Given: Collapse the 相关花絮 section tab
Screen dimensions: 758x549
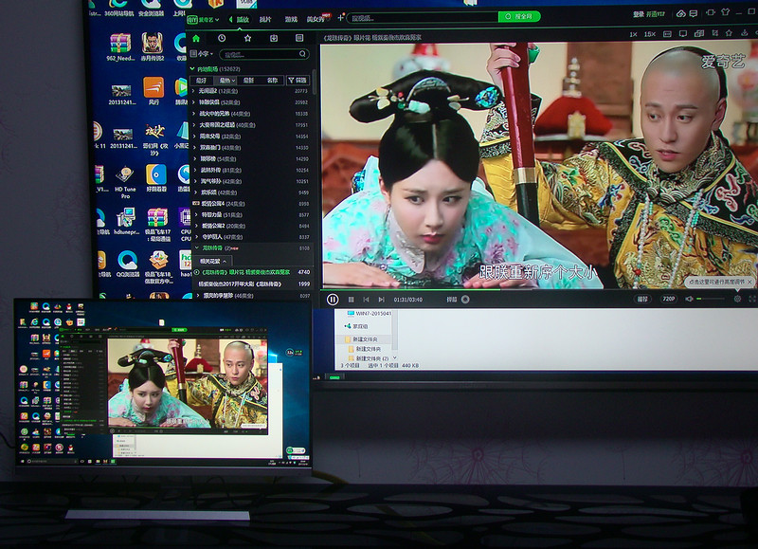Looking at the screenshot, I should pyautogui.click(x=213, y=261).
